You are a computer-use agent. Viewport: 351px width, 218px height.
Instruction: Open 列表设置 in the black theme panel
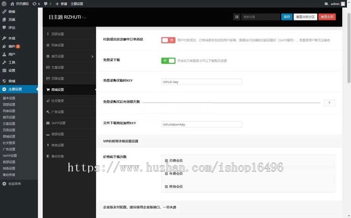(x=69, y=45)
